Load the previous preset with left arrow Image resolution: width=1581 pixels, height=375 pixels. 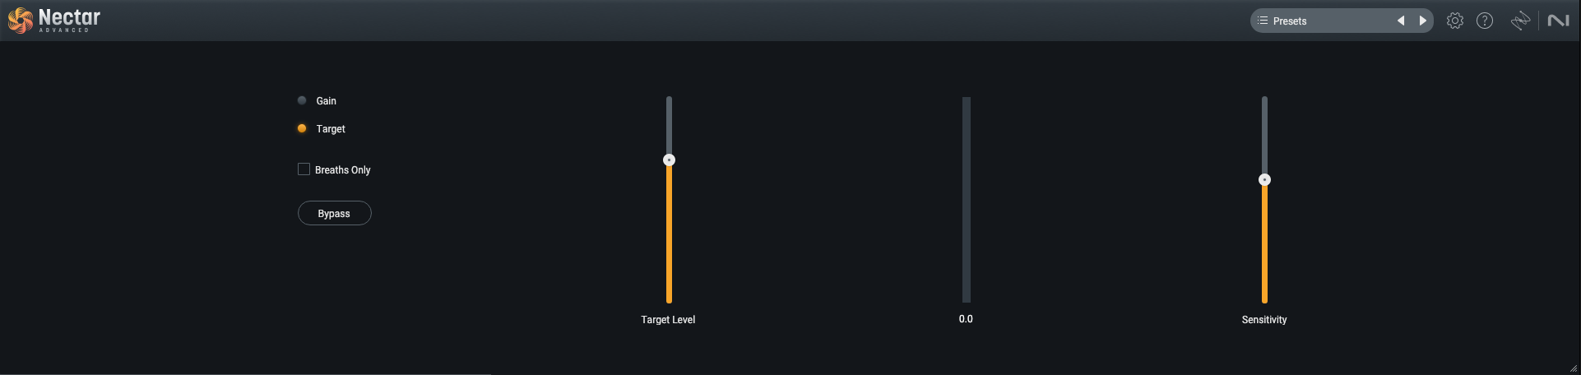[x=1401, y=21]
